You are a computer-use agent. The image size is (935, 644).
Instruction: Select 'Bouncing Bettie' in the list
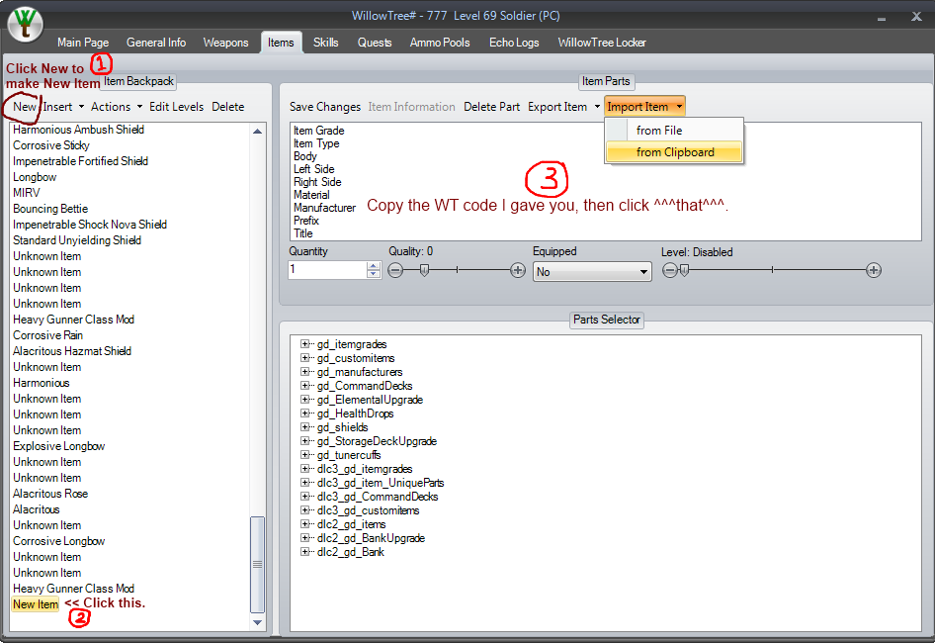(50, 209)
